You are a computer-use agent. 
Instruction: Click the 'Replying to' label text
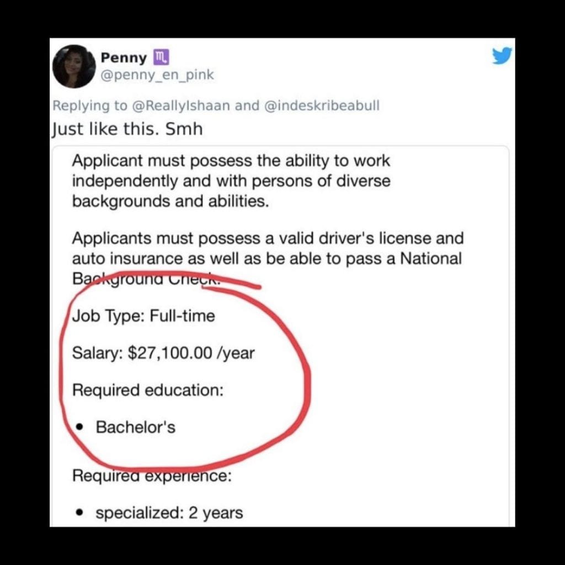click(x=90, y=105)
